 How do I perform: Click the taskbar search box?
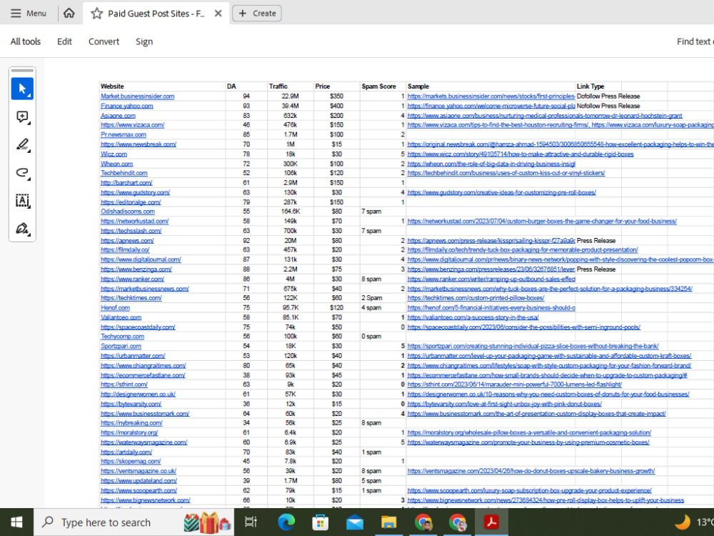point(134,522)
